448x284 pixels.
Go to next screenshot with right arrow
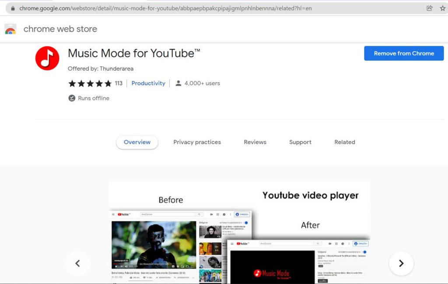(401, 263)
